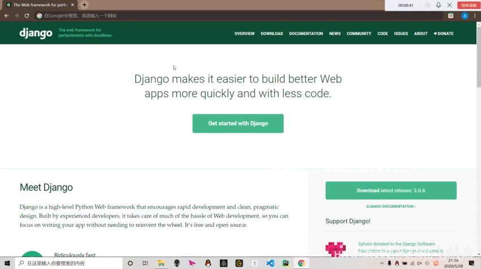Viewport: 481px width, 269px height.
Task: Click the pink pixel heart image
Action: click(x=336, y=249)
